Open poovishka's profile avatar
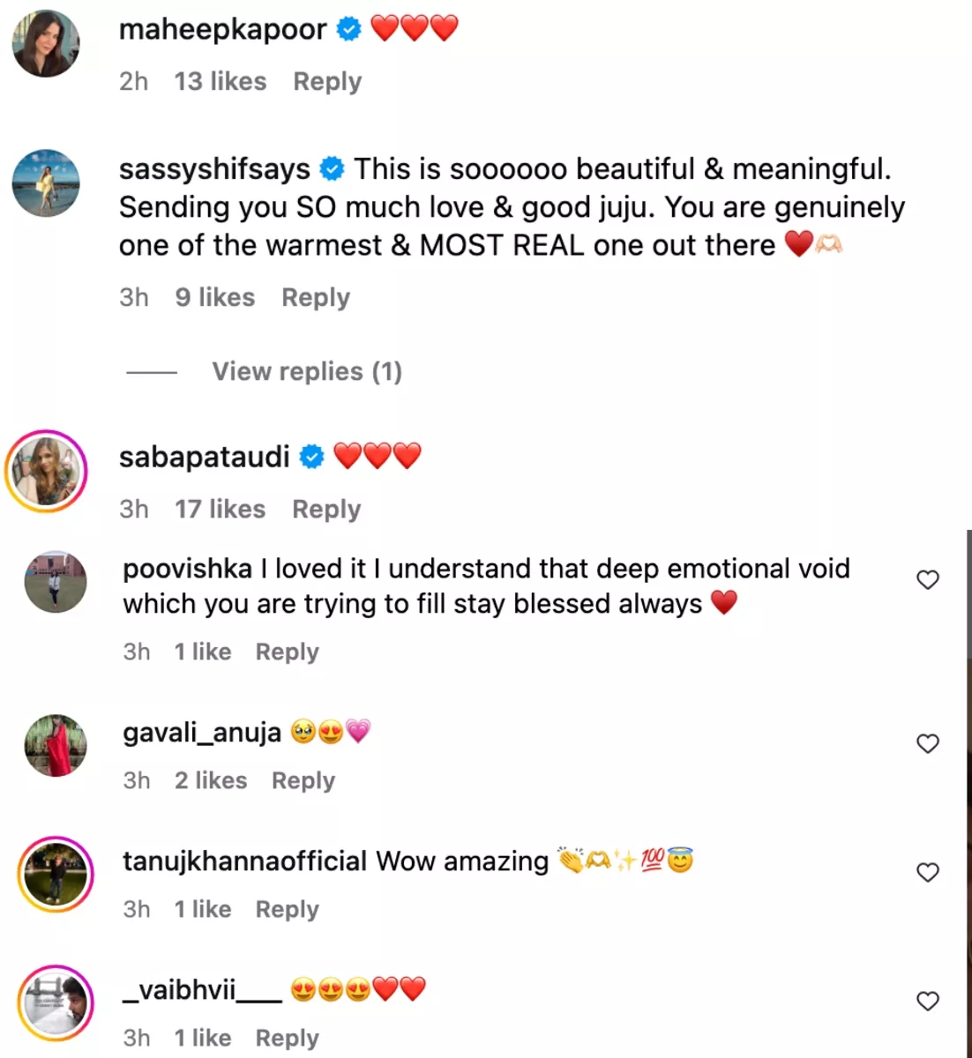The height and width of the screenshot is (1058, 972). click(x=56, y=582)
